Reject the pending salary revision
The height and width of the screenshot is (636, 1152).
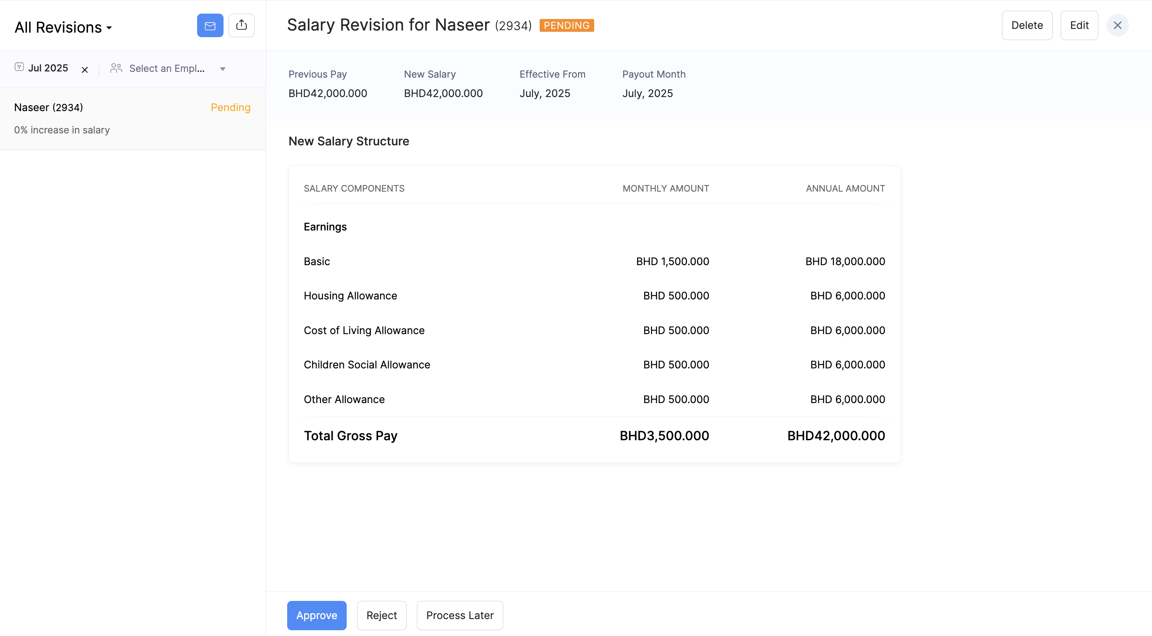(381, 615)
